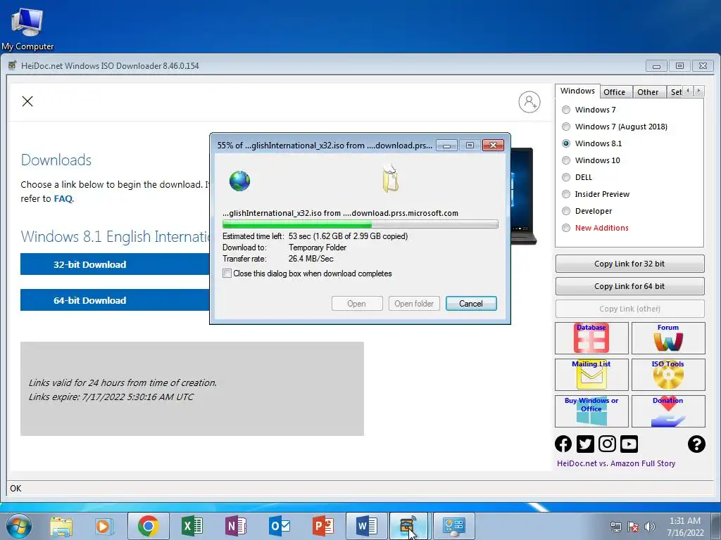Click Copy Link for 64 bit
Screen dimensions: 721x540
pyautogui.click(x=629, y=286)
